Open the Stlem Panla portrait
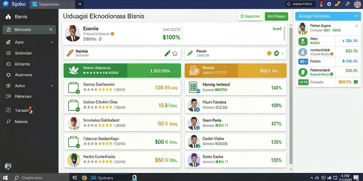The image size is (363, 181). point(194,123)
